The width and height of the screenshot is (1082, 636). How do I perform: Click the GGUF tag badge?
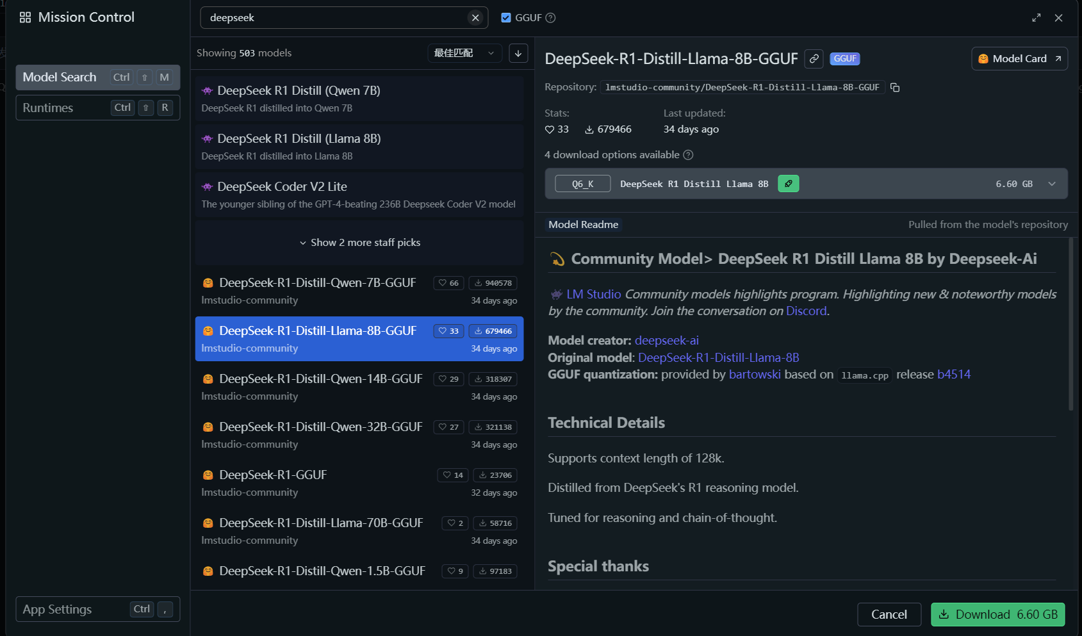[x=844, y=59]
